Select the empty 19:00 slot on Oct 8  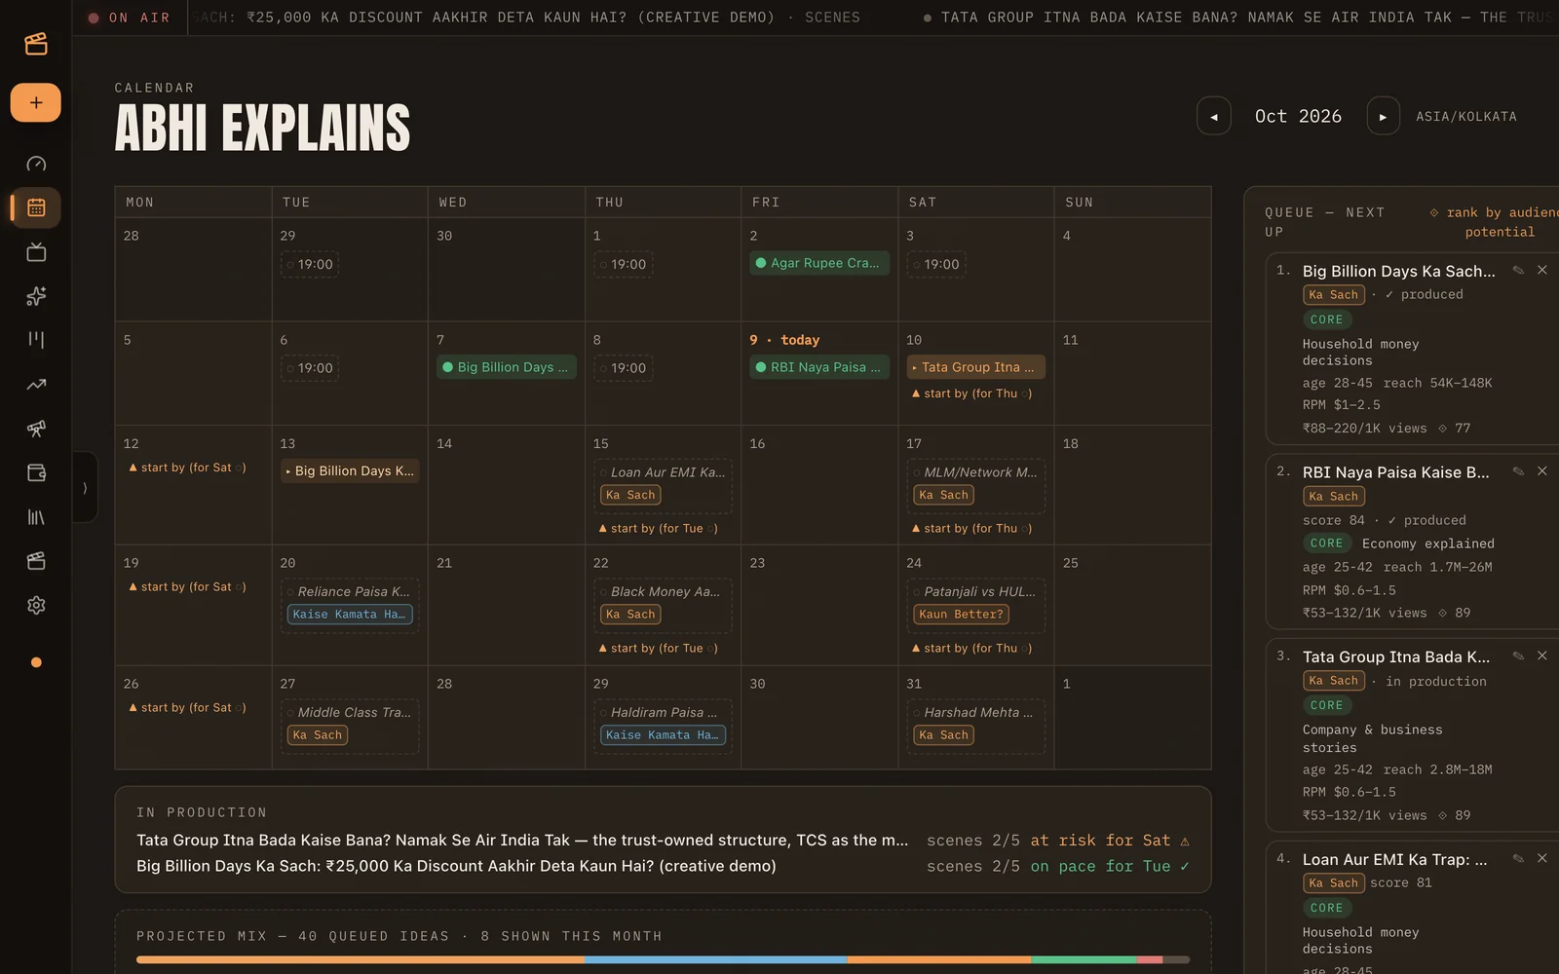(624, 368)
